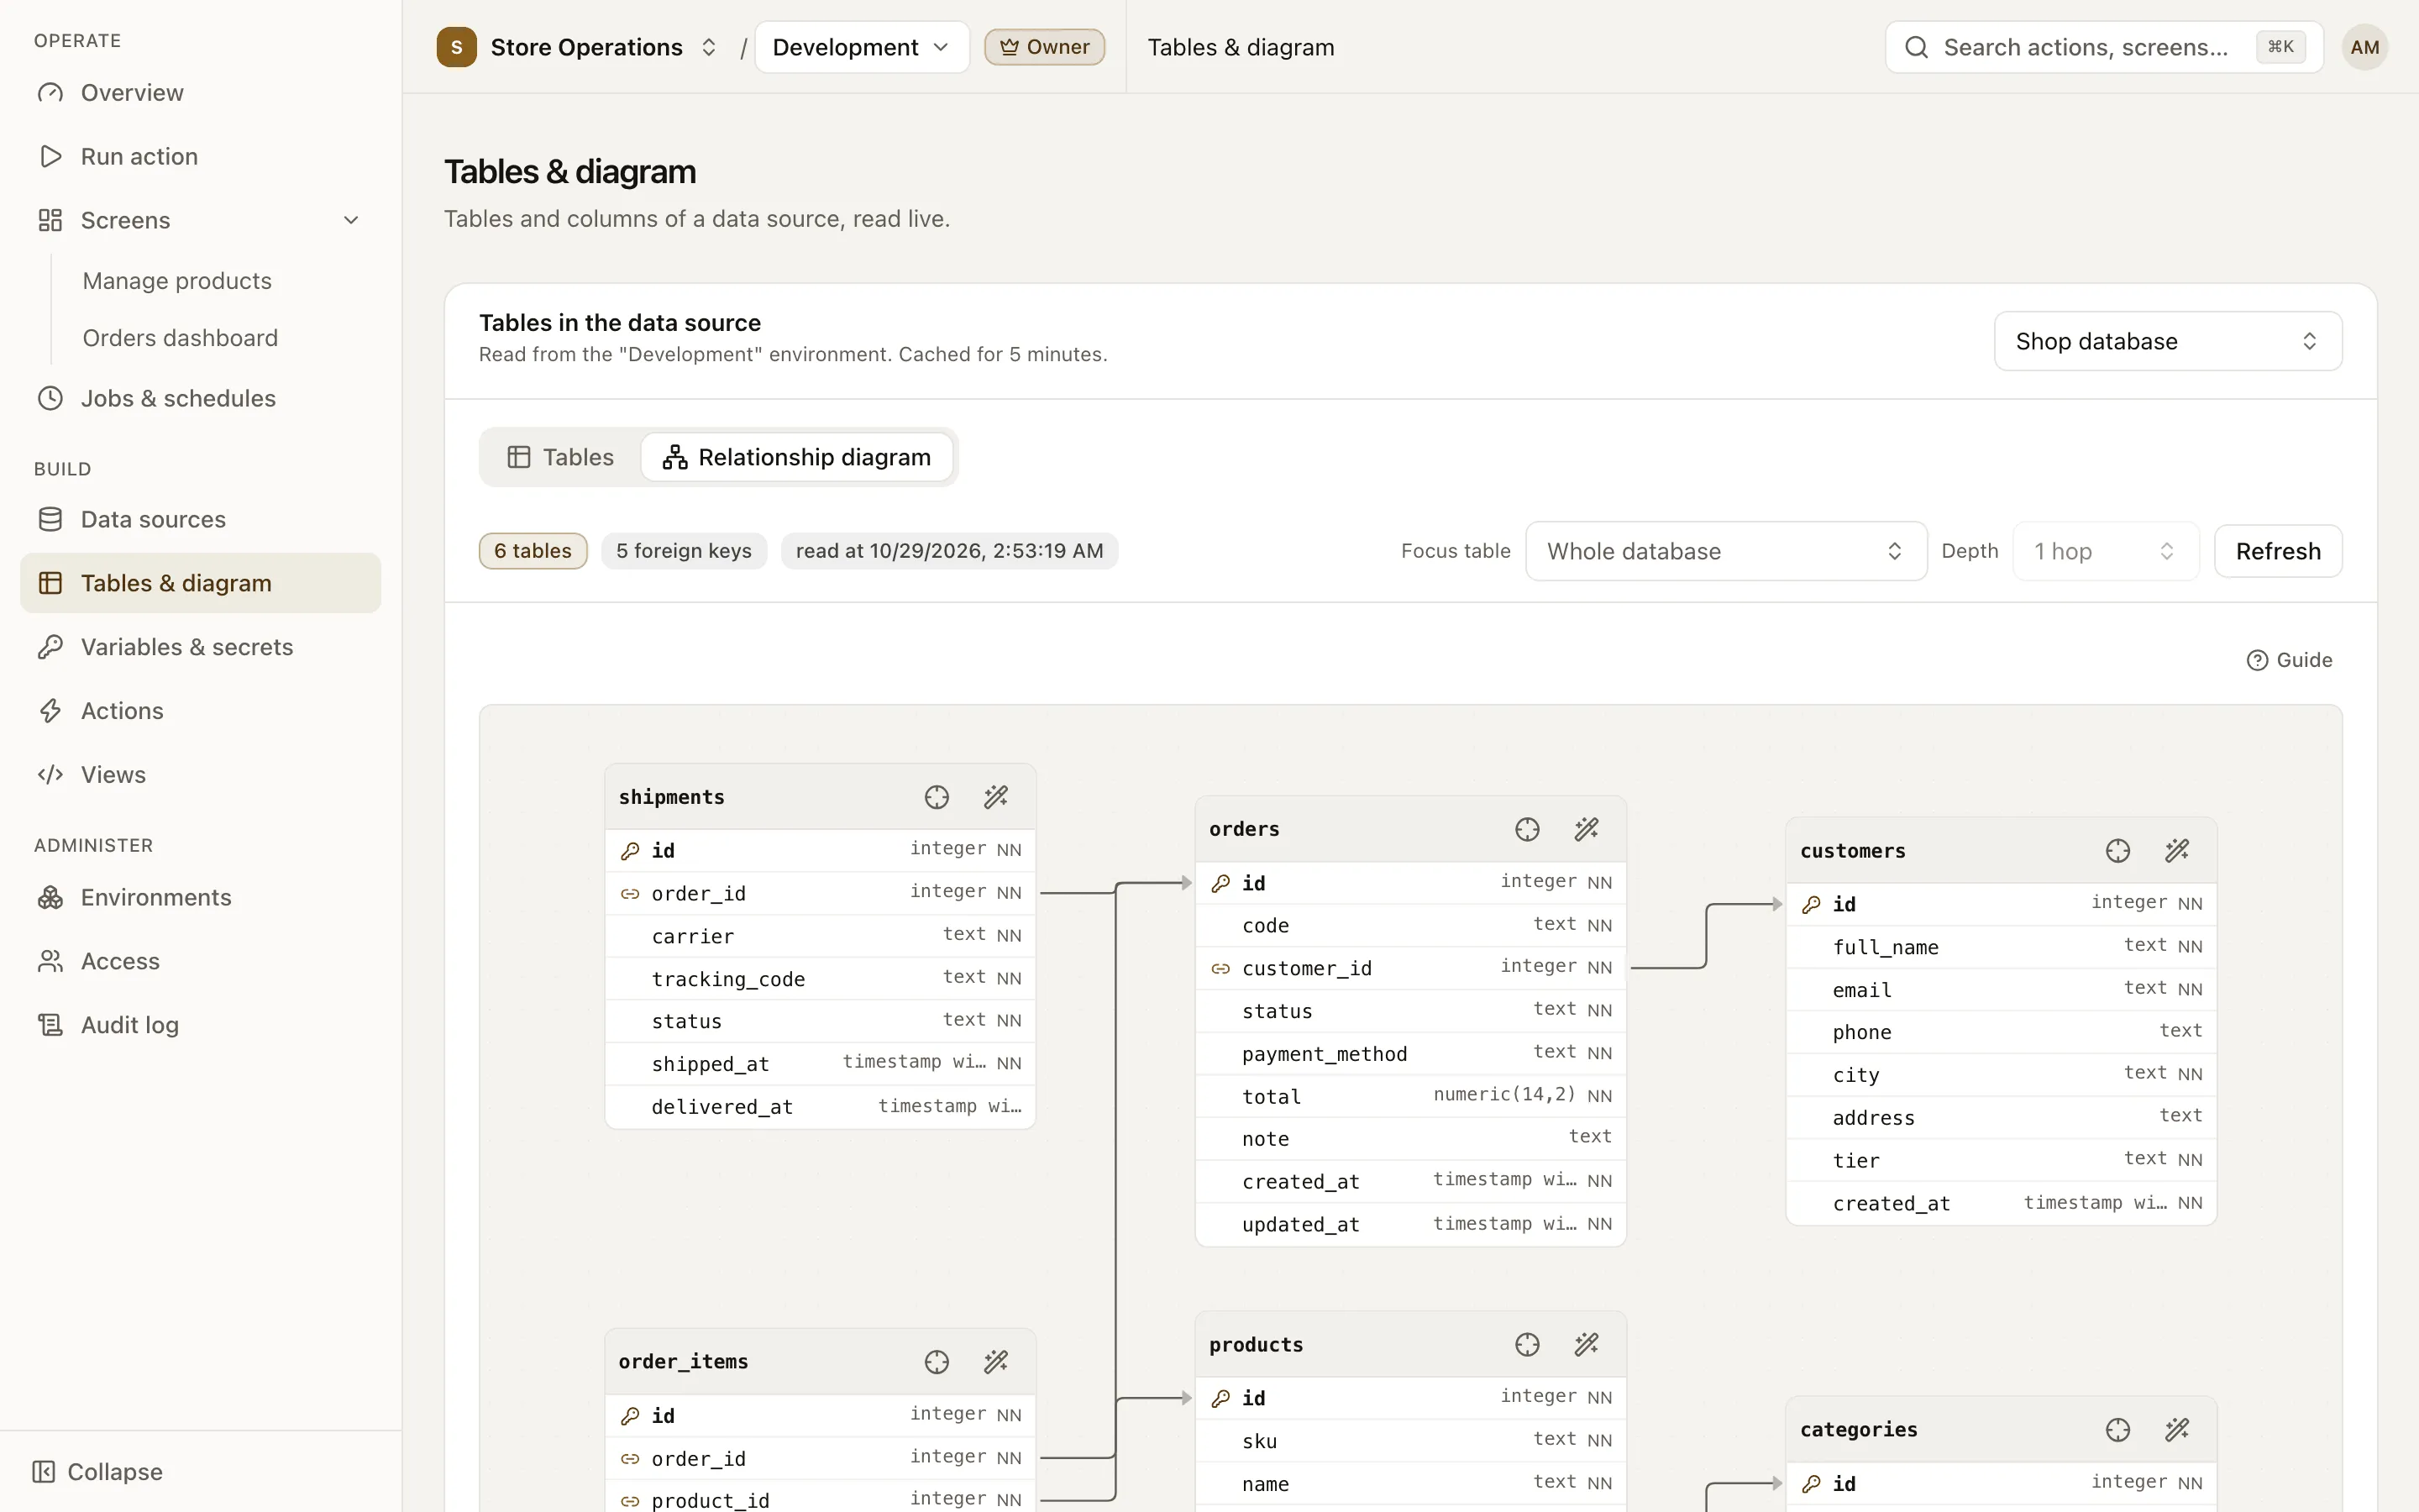Open Jobs & schedules page
This screenshot has width=2419, height=1512.
click(200, 398)
